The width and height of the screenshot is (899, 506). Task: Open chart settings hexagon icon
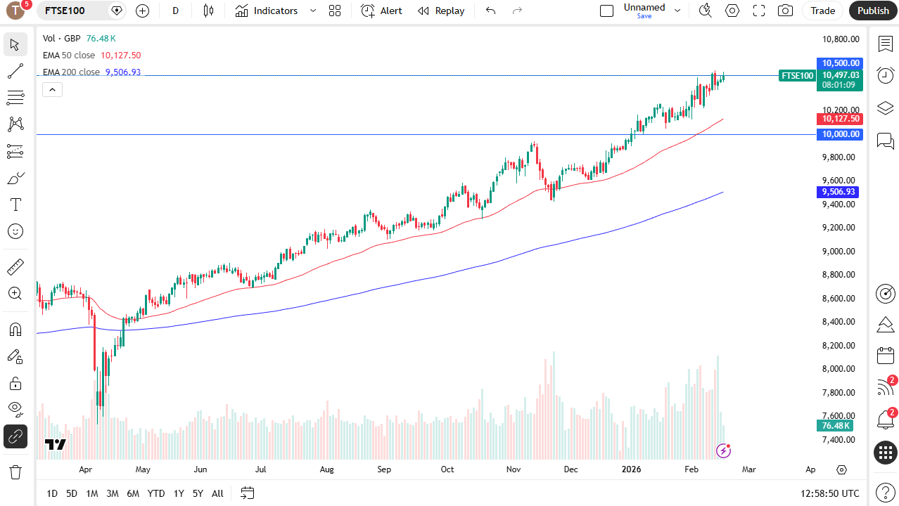tap(732, 11)
